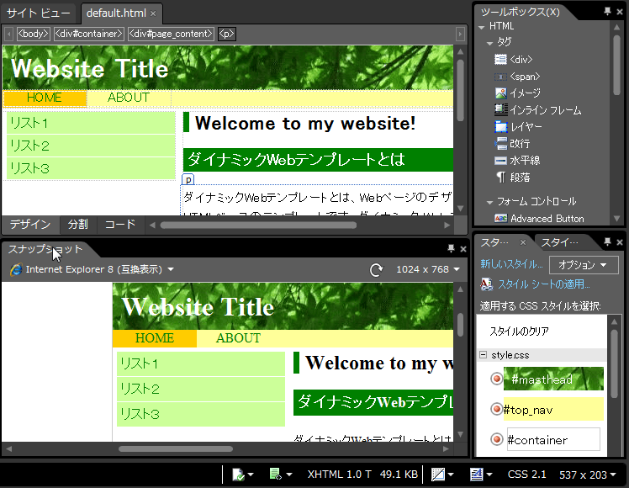Click the Toolbox vertical scrollbar thumb
The width and height of the screenshot is (629, 488).
click(x=616, y=66)
